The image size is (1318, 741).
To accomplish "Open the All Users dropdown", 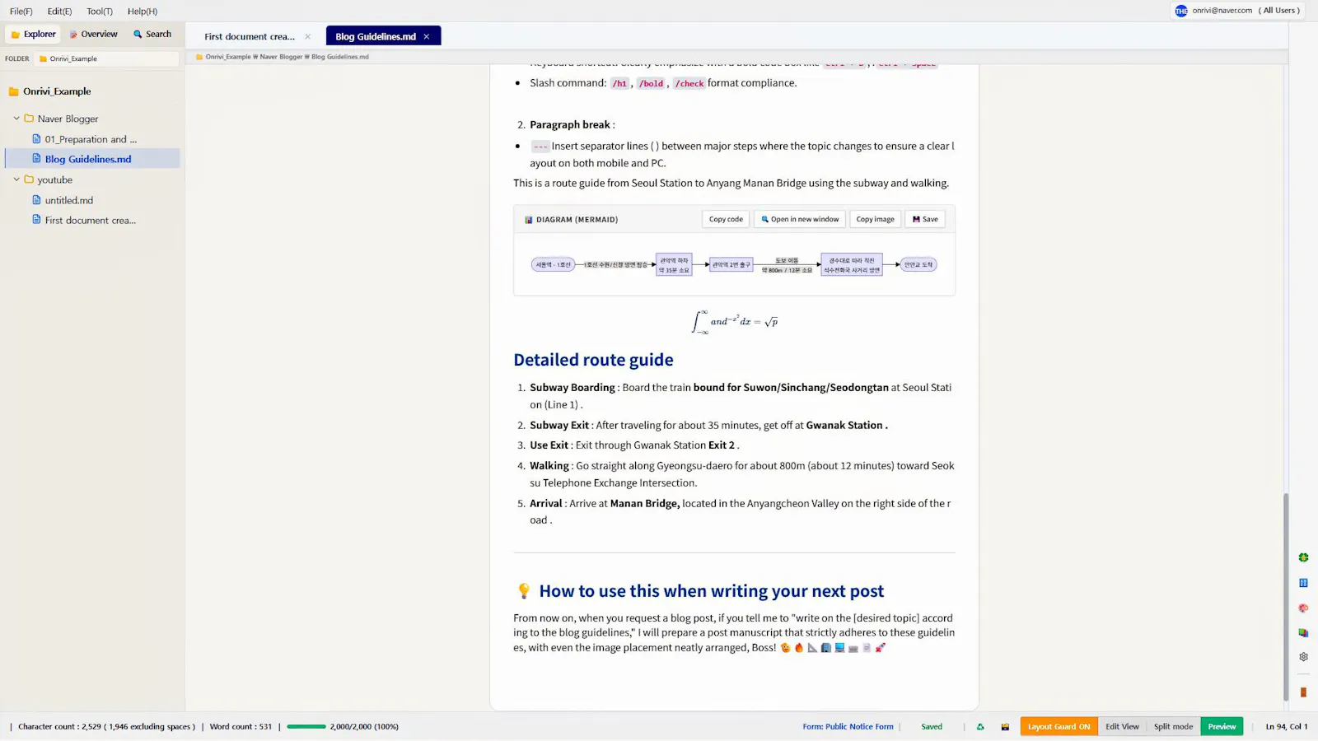I will click(x=1278, y=11).
